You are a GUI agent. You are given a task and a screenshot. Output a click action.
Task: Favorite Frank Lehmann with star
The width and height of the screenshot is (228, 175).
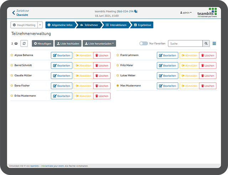[118, 55]
